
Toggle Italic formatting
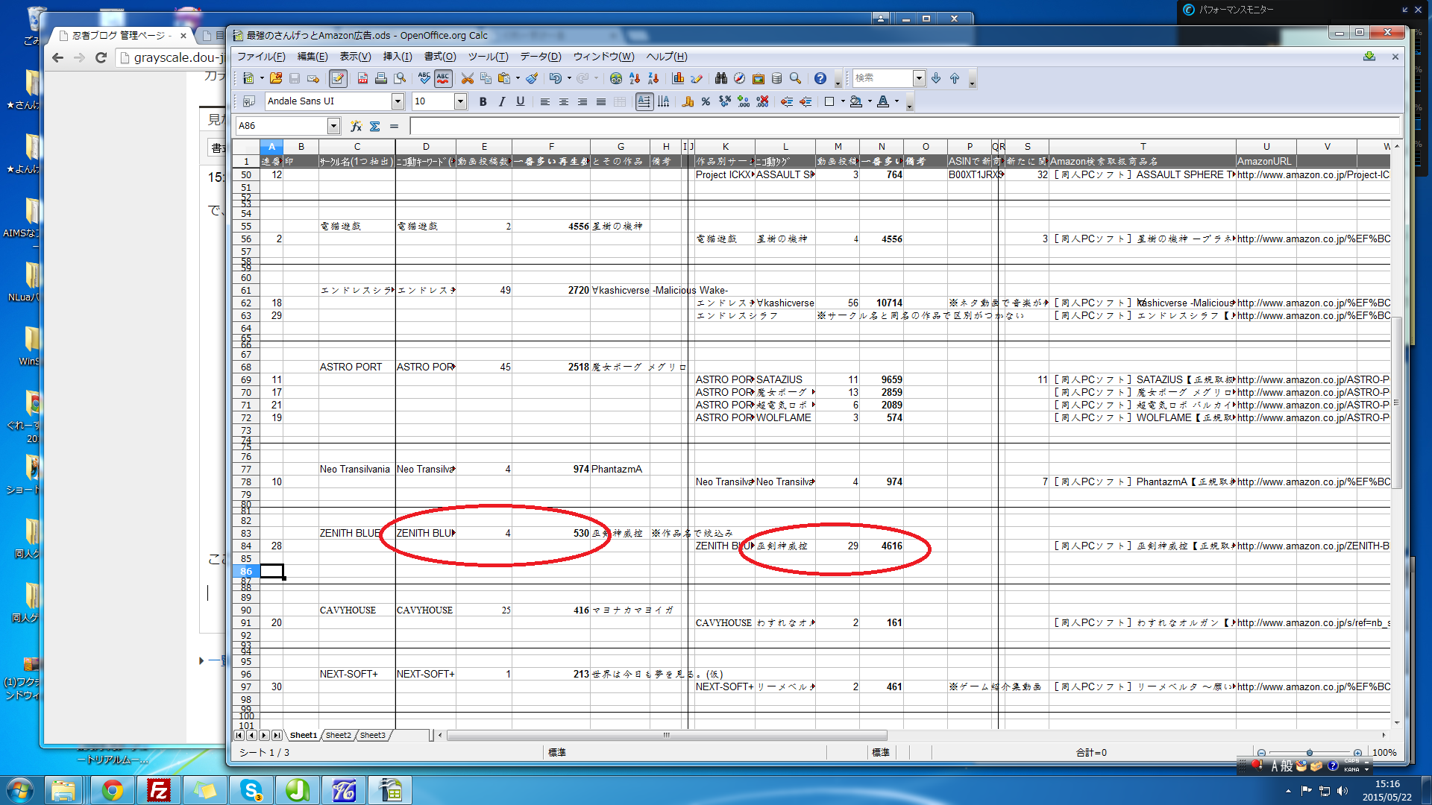(x=501, y=101)
